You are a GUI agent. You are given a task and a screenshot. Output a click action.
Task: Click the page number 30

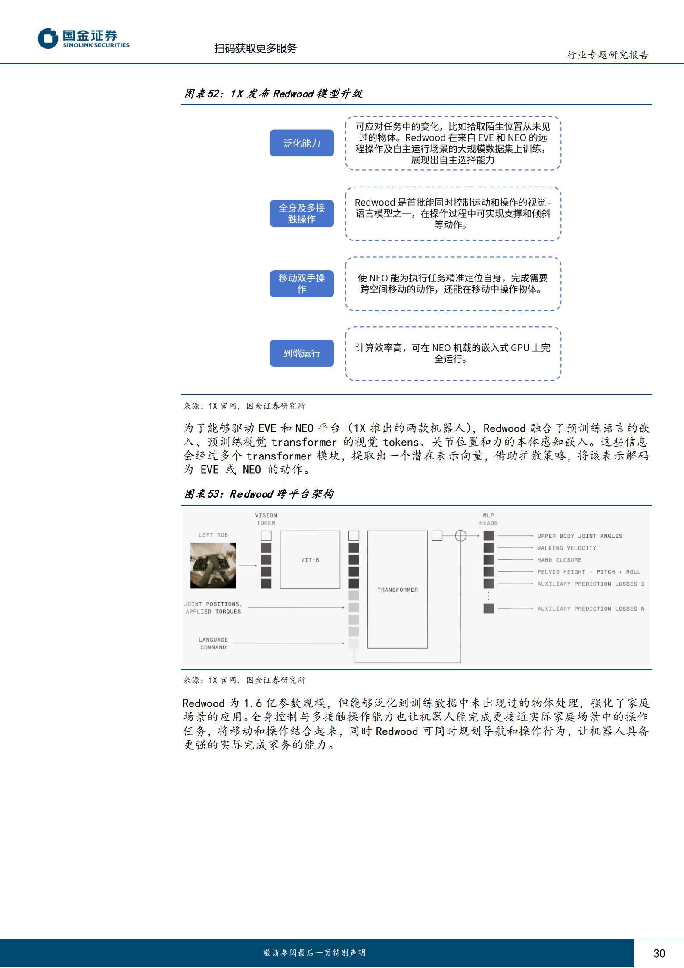(x=659, y=953)
